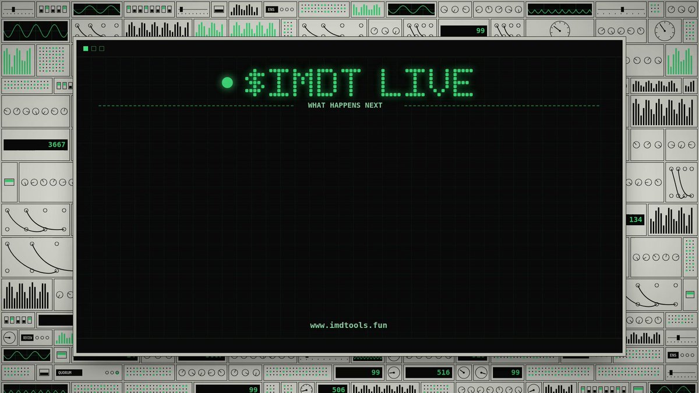Viewport: 699px width, 393px height.
Task: Click the green bar chart on left side
Action: (x=17, y=61)
